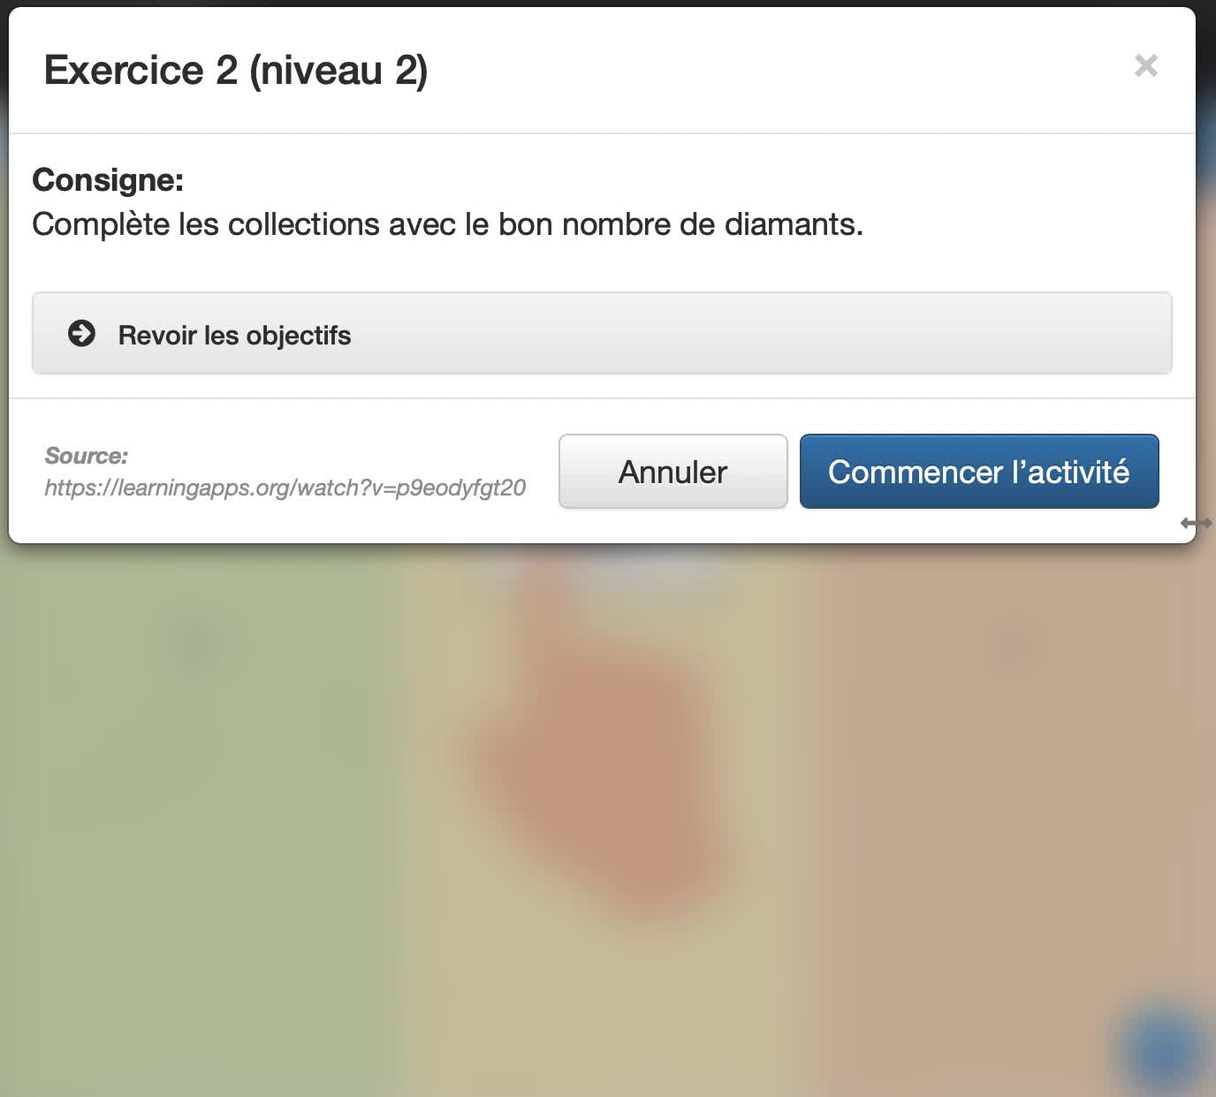Click the green blurred background area
This screenshot has width=1216, height=1097.
click(x=194, y=821)
